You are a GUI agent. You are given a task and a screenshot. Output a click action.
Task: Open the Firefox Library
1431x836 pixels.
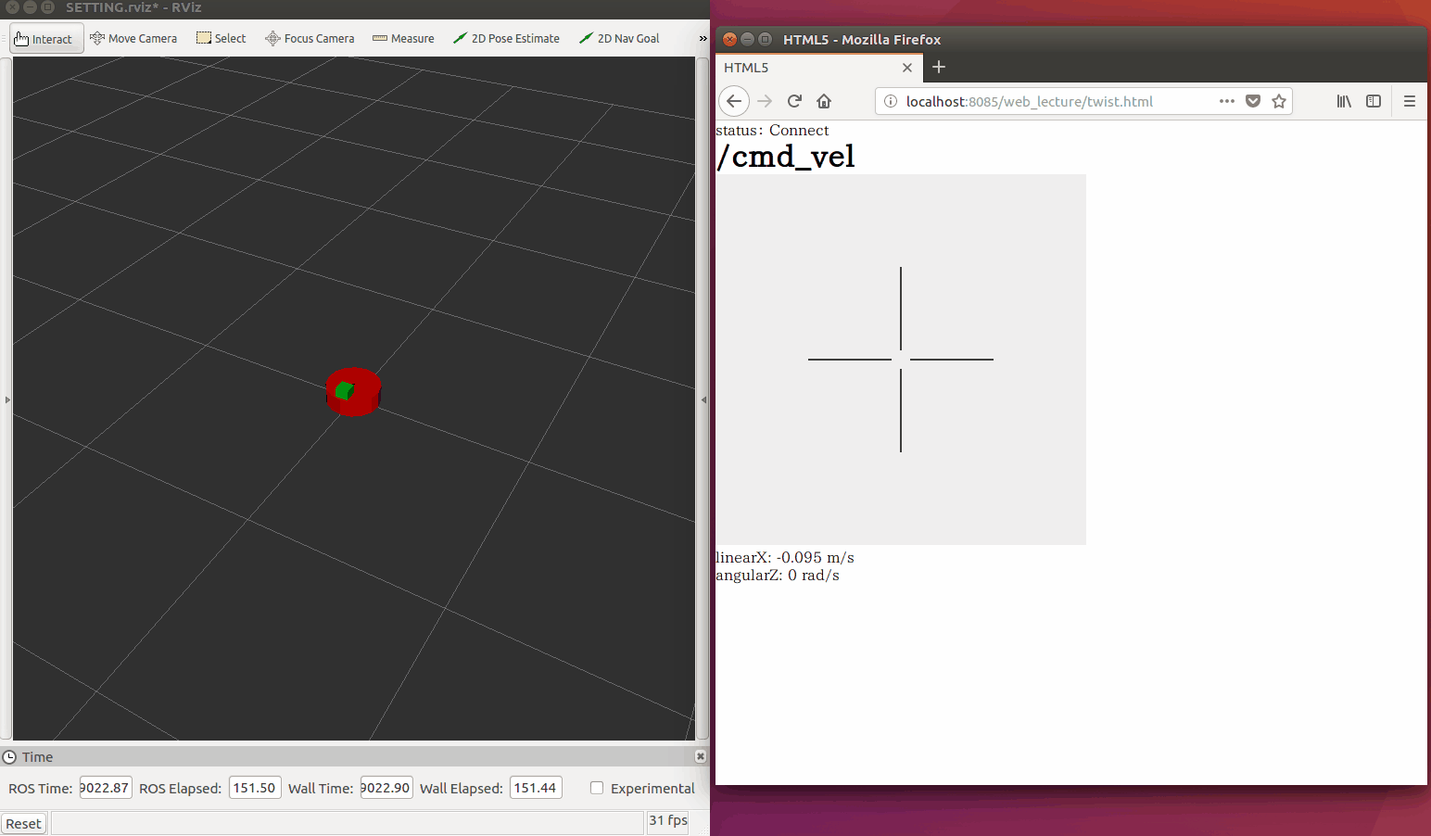point(1344,101)
